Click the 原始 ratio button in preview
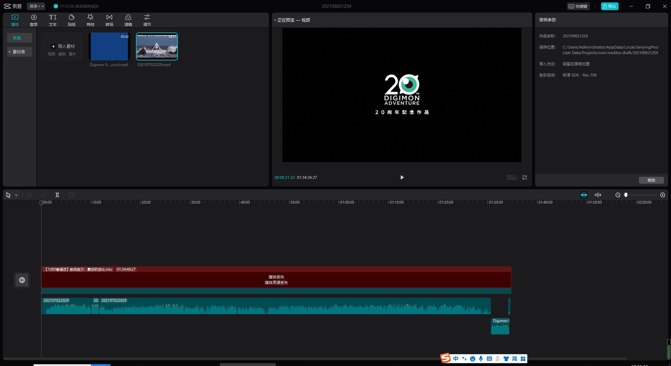Viewport: 671px width, 366px height. coord(512,177)
